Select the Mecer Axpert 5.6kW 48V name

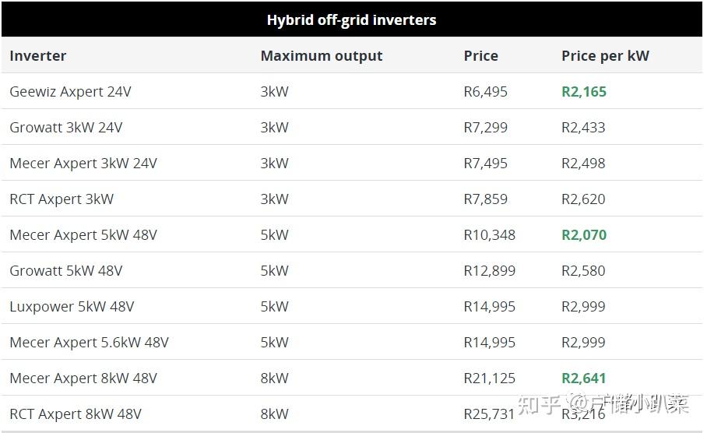(x=89, y=342)
